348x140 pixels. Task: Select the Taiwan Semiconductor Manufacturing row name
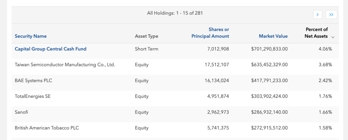point(65,65)
